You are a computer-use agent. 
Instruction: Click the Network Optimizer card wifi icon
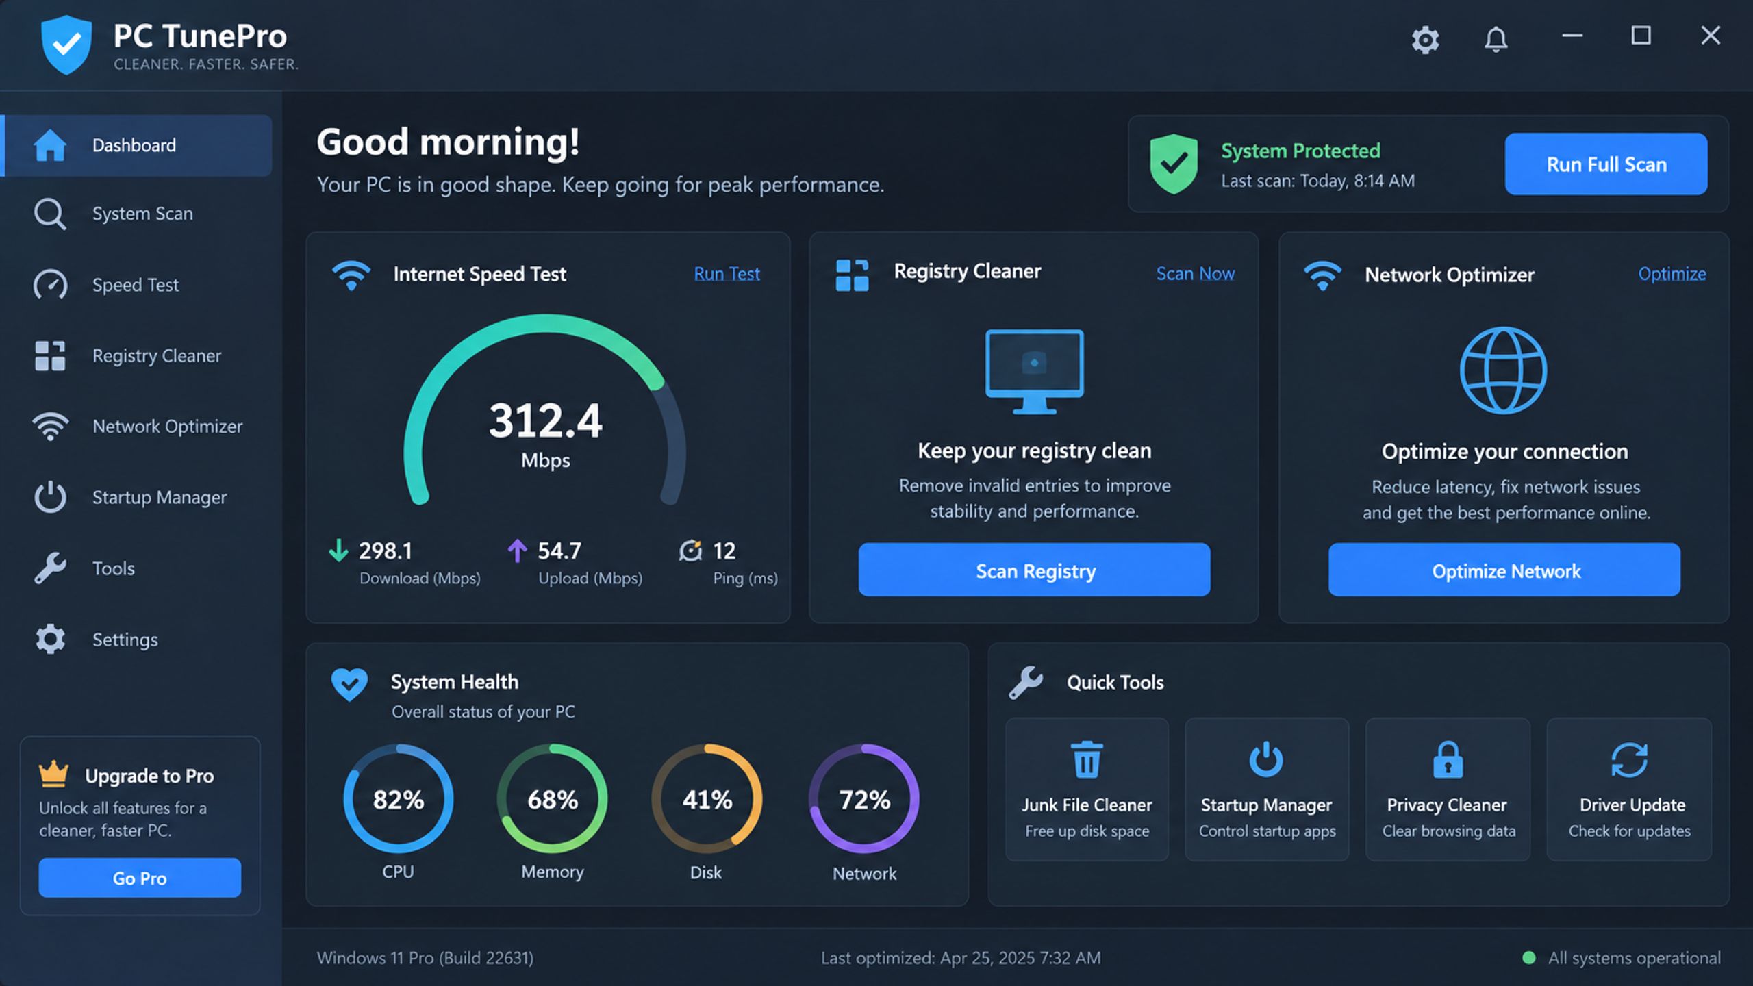1322,275
